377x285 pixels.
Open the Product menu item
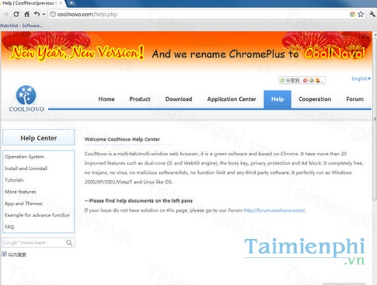(x=140, y=99)
